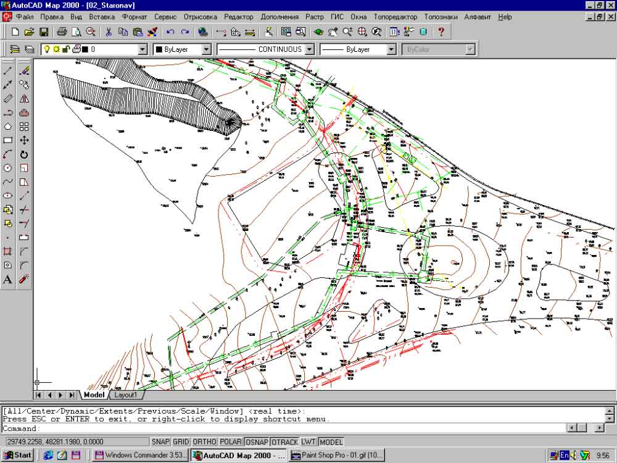Click the Command line input field
Screen dimensions: 617x463
coord(283,428)
